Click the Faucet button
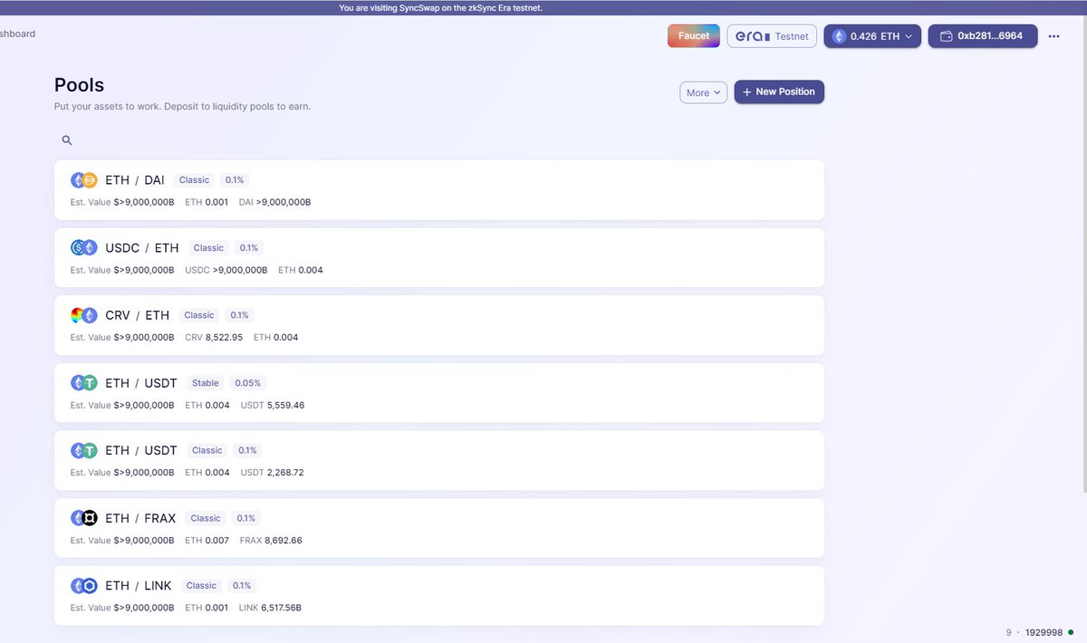The width and height of the screenshot is (1087, 643). pos(694,36)
